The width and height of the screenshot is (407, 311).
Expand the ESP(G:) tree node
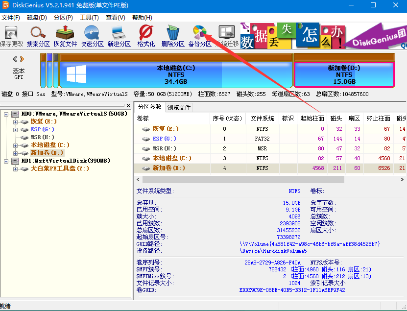coord(15,129)
